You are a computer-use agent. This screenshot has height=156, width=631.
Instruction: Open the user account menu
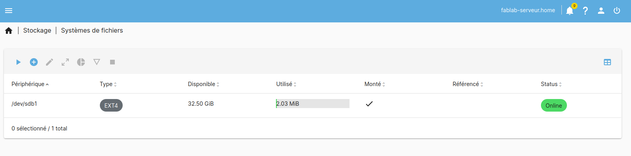tap(601, 11)
